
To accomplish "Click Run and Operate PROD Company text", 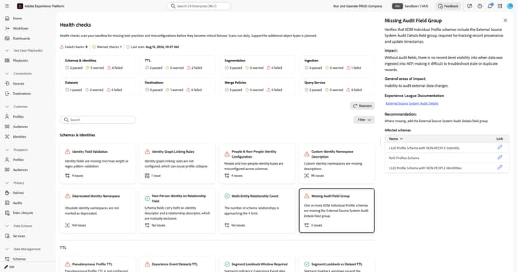I will tap(358, 6).
